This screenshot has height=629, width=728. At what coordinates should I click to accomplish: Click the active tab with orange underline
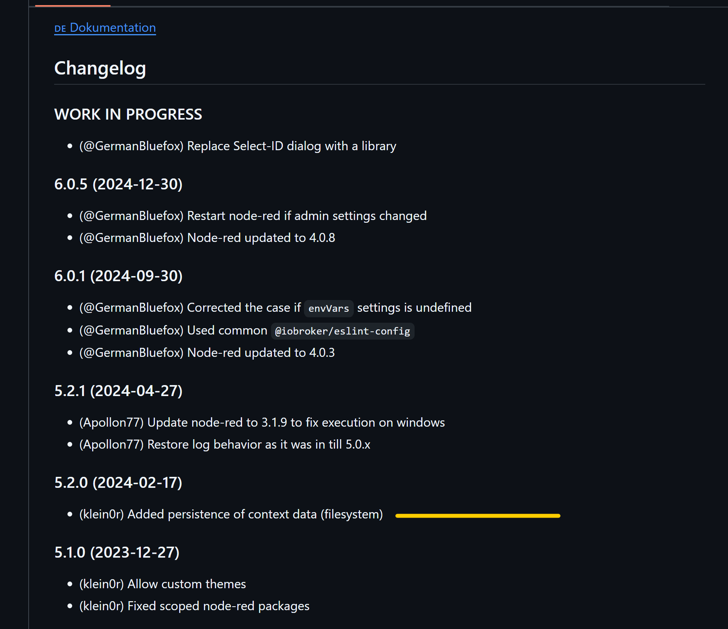[73, 5]
